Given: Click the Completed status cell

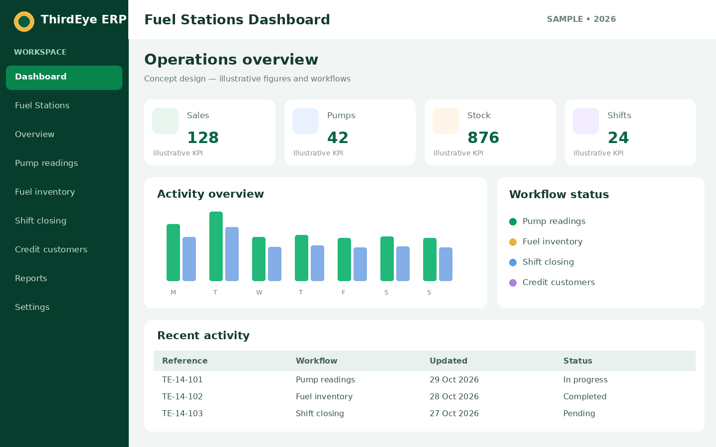Looking at the screenshot, I should (585, 397).
